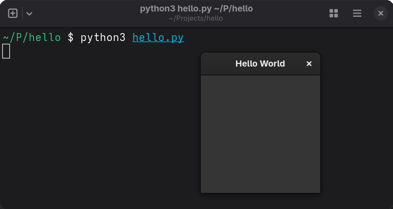Click the hello.py underlined link

pos(158,37)
